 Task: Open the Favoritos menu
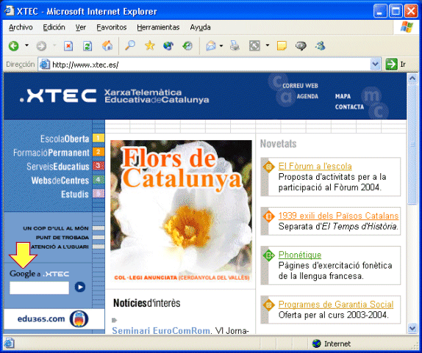coord(112,27)
